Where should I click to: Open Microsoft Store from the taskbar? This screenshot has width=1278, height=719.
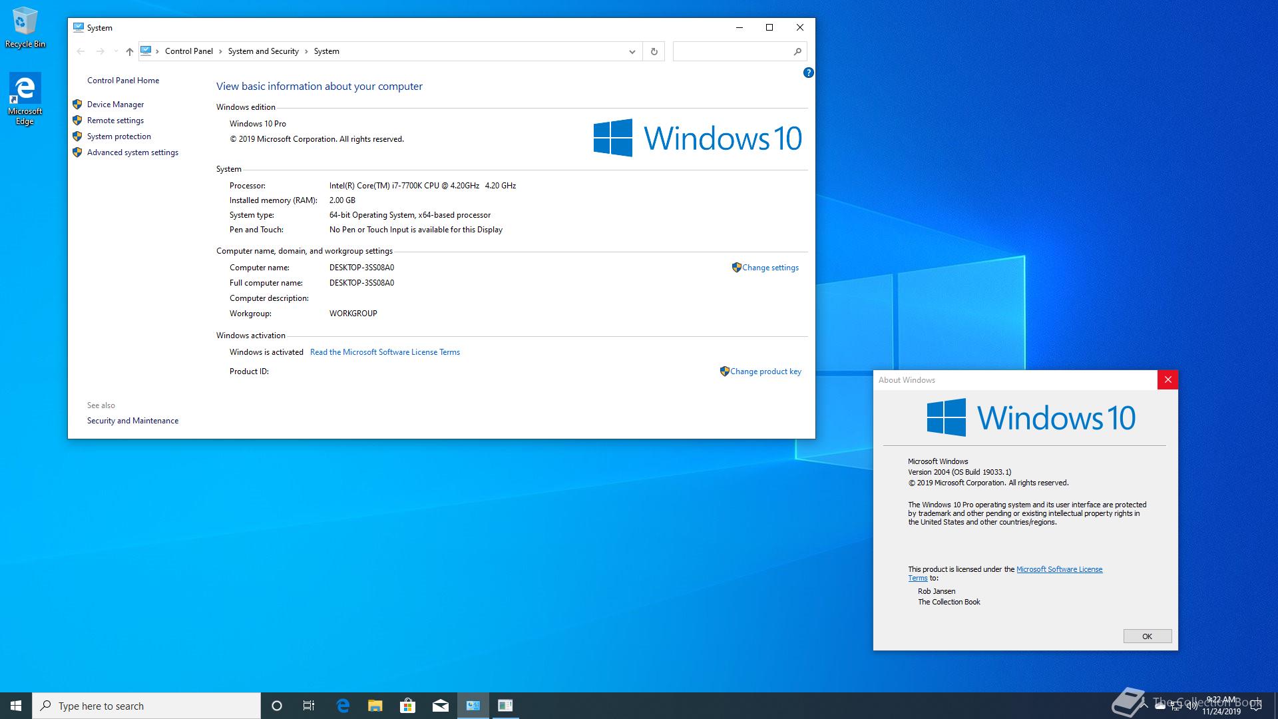[407, 706]
